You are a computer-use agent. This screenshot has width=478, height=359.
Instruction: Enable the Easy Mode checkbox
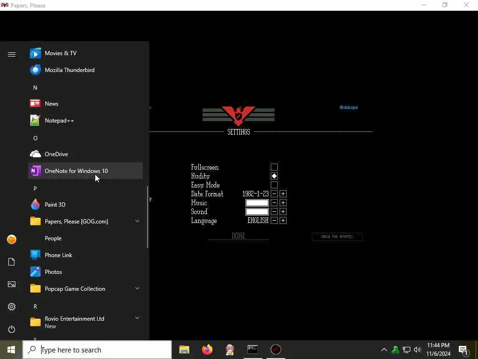coord(274,185)
